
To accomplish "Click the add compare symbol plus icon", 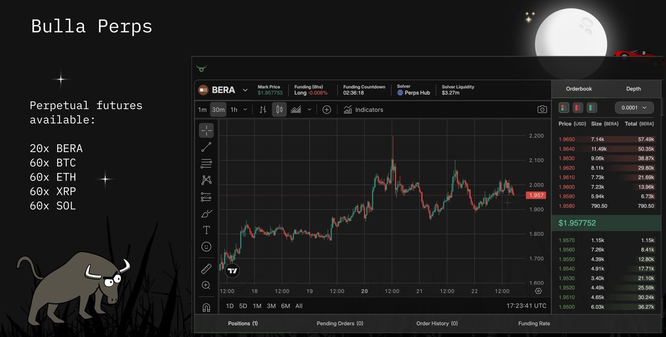I will [327, 110].
